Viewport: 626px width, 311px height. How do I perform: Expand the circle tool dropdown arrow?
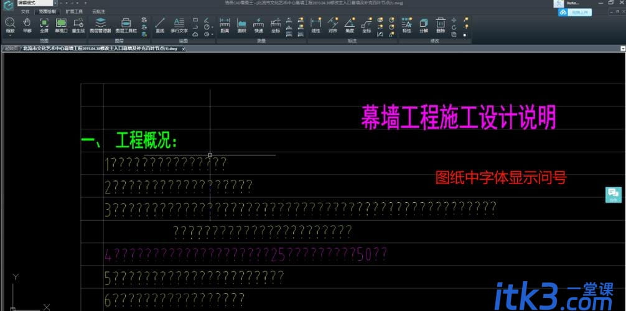tap(212, 27)
